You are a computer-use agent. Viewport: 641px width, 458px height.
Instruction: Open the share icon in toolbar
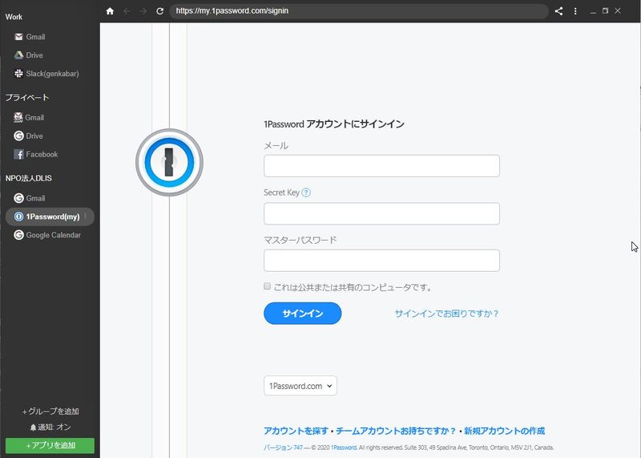point(558,11)
